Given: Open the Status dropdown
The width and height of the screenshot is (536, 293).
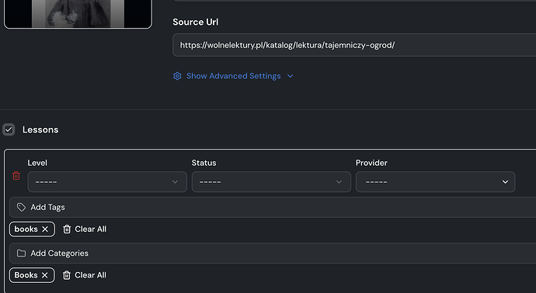Looking at the screenshot, I should point(271,182).
